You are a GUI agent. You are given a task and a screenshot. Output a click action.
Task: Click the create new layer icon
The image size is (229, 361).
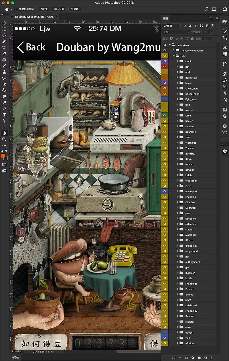[x=205, y=358]
